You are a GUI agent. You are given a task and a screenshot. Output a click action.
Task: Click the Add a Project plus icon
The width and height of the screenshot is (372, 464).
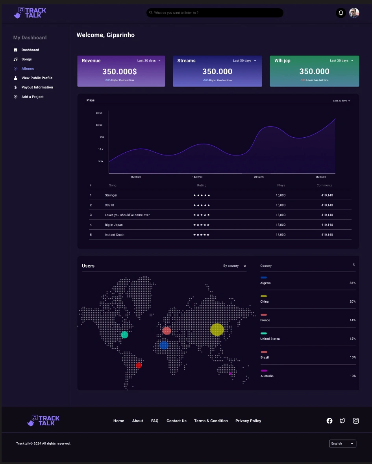click(15, 97)
